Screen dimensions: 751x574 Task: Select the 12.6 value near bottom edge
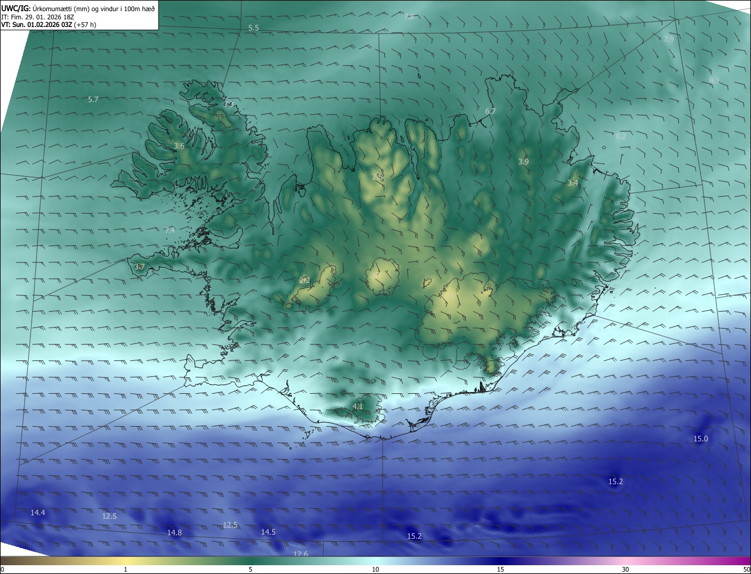tap(300, 553)
